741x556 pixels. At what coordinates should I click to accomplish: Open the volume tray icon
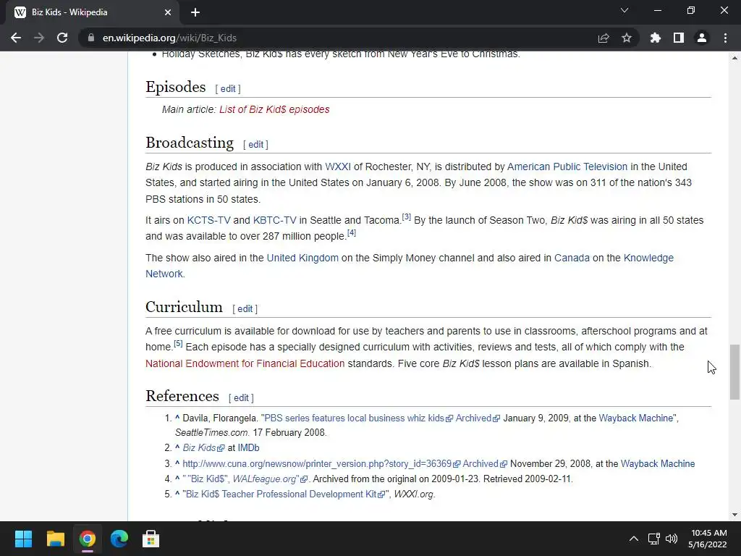(671, 539)
